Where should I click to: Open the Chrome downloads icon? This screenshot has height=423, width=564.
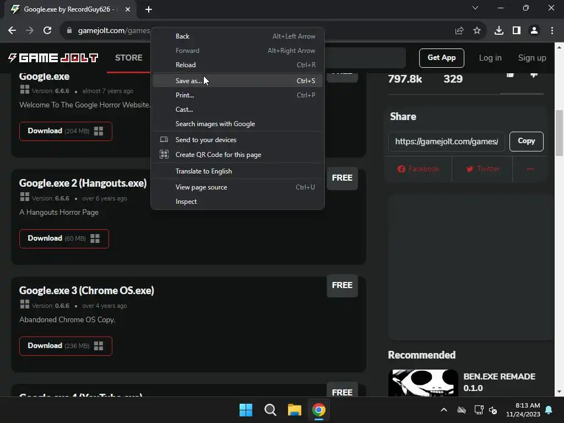pos(499,31)
